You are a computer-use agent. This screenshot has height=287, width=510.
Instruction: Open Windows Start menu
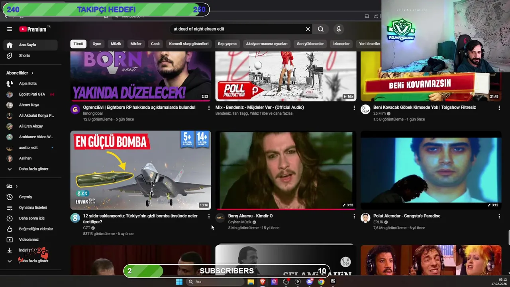pyautogui.click(x=179, y=282)
